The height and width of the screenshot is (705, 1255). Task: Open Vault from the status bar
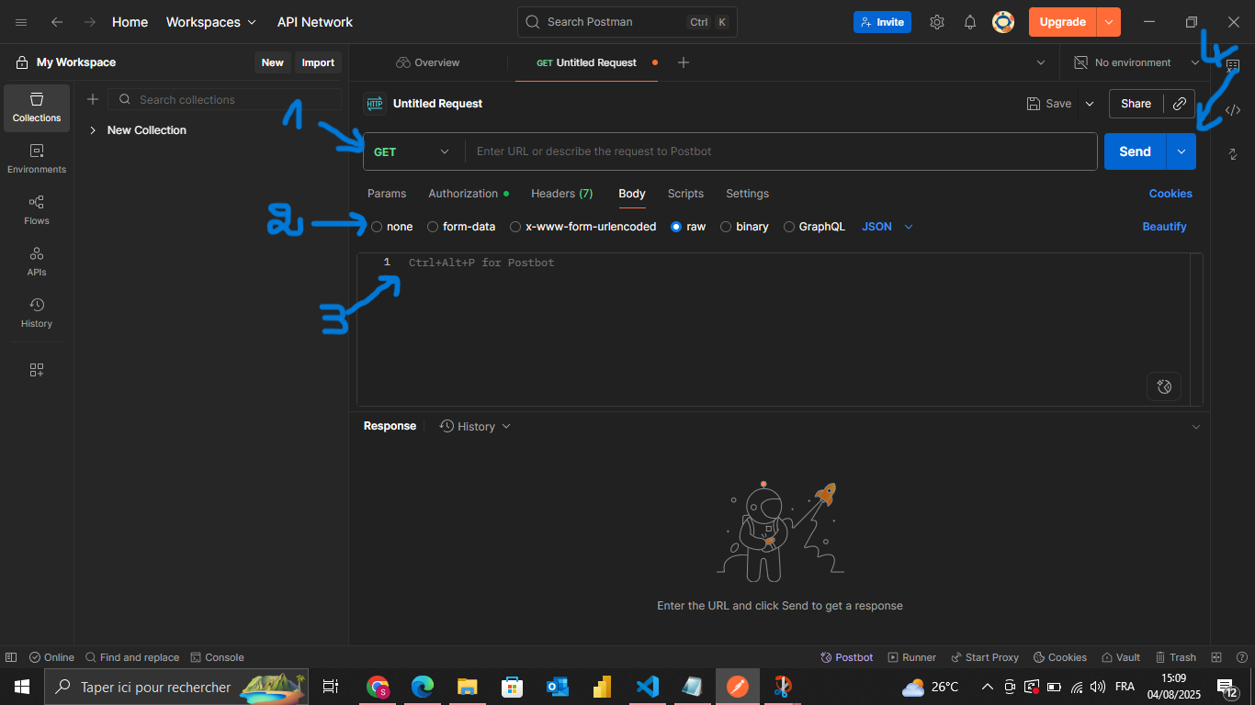(1121, 657)
